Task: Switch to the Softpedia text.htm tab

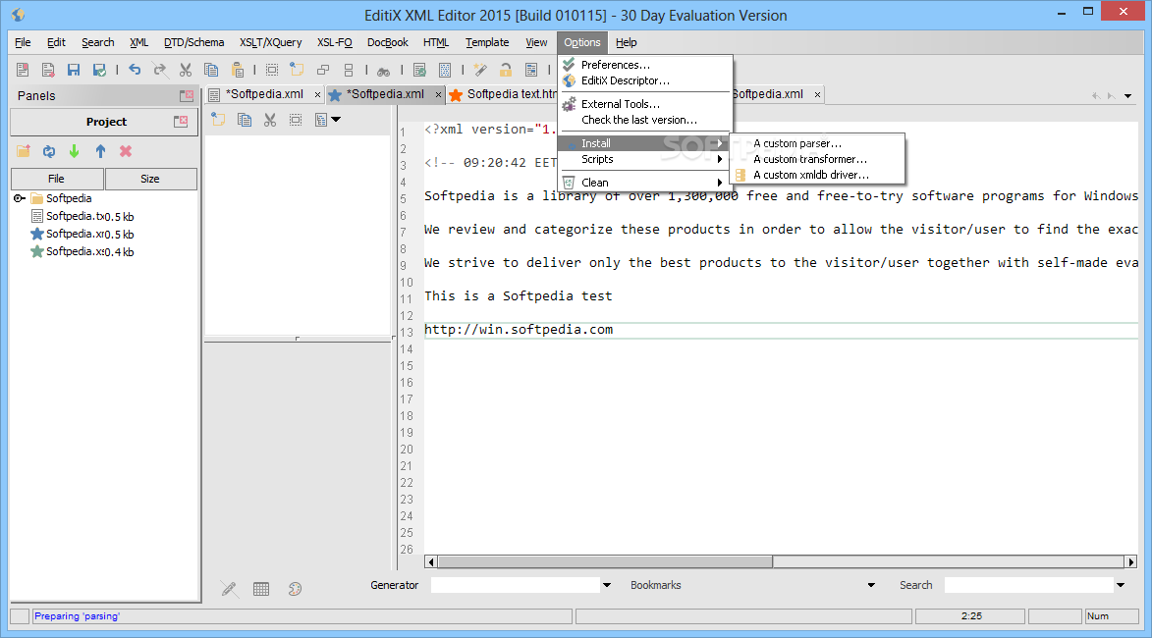Action: (x=505, y=94)
